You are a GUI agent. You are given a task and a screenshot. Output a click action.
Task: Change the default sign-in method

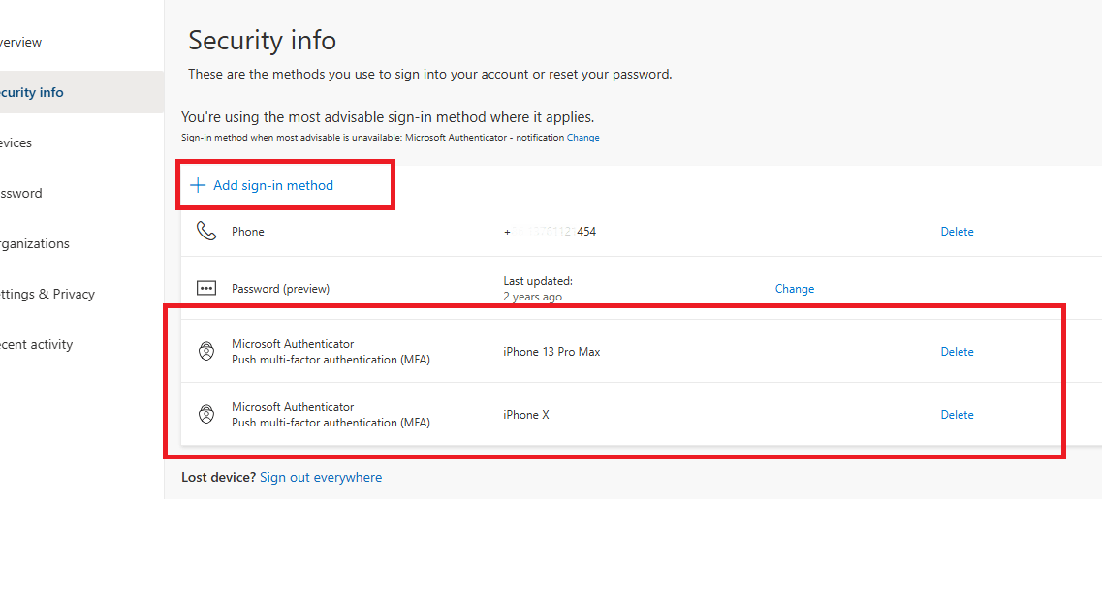click(x=582, y=138)
